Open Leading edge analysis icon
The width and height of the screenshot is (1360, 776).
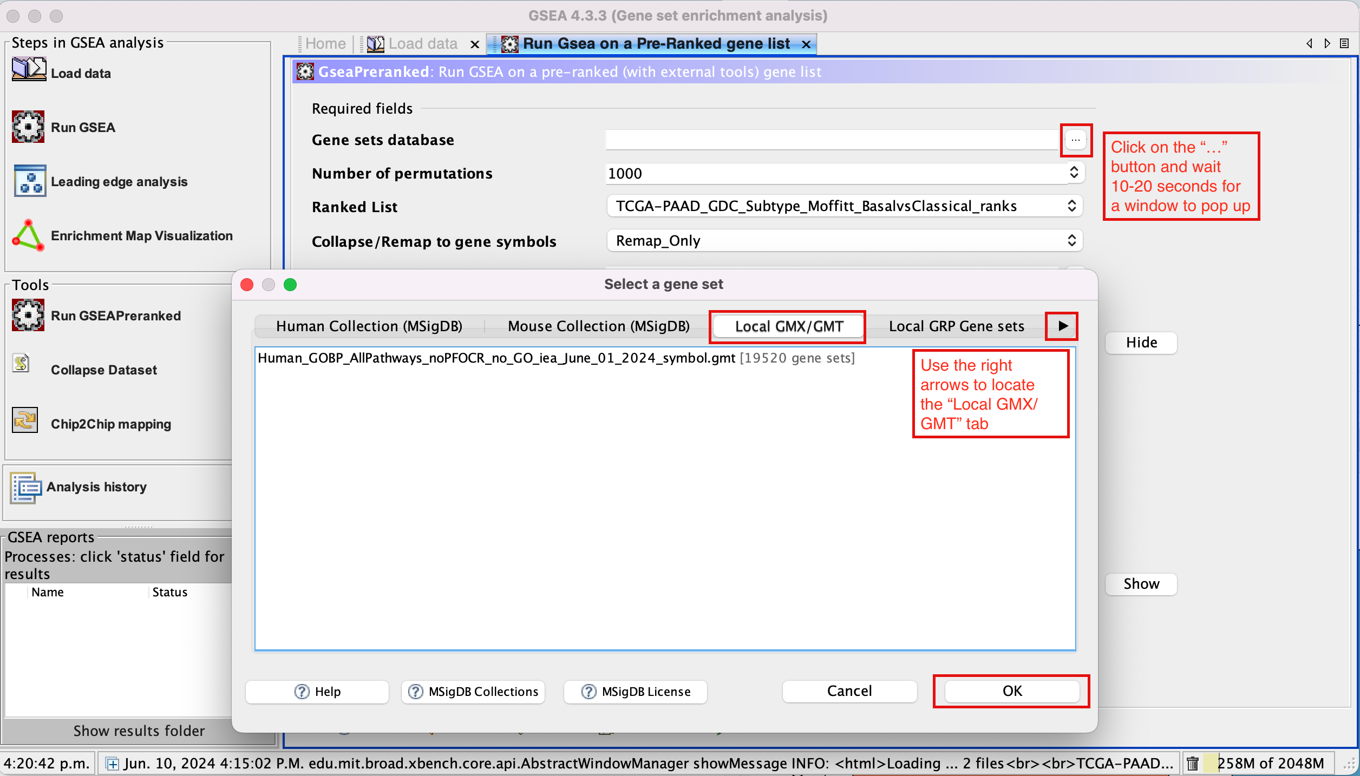[30, 181]
